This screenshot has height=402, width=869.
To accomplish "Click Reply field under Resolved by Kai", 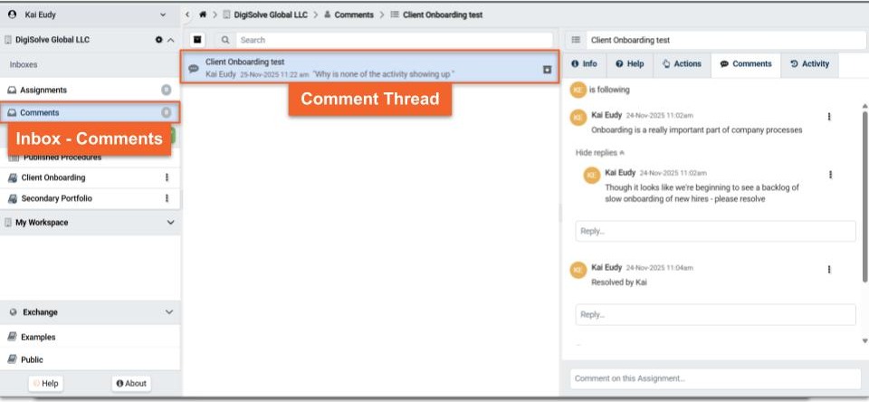I will 715,314.
